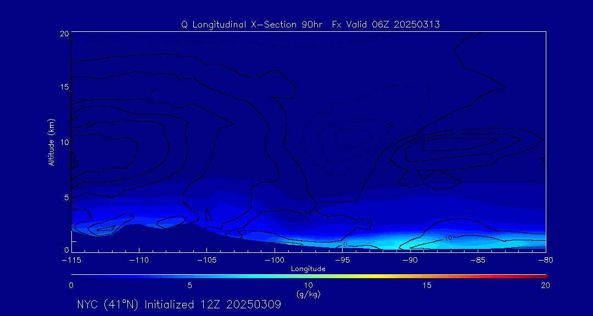Click the -90 longitude tick label
Image resolution: width=593 pixels, height=316 pixels.
pyautogui.click(x=410, y=261)
